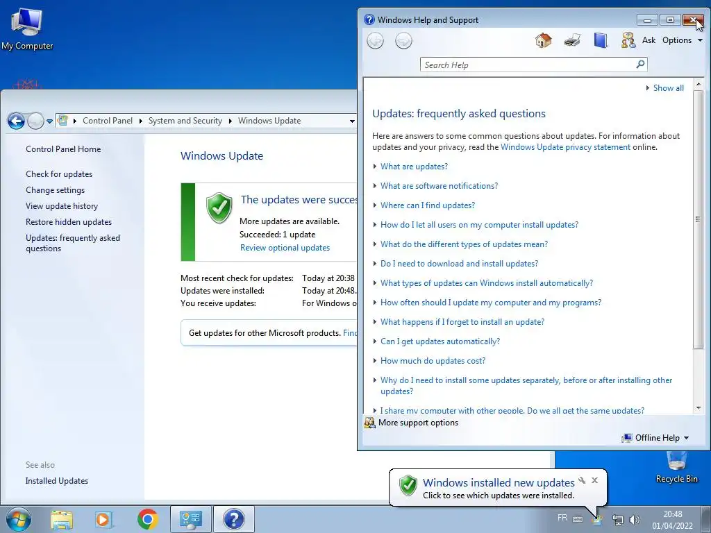
Task: Expand 'Why do I need to install some' question
Action: point(526,386)
